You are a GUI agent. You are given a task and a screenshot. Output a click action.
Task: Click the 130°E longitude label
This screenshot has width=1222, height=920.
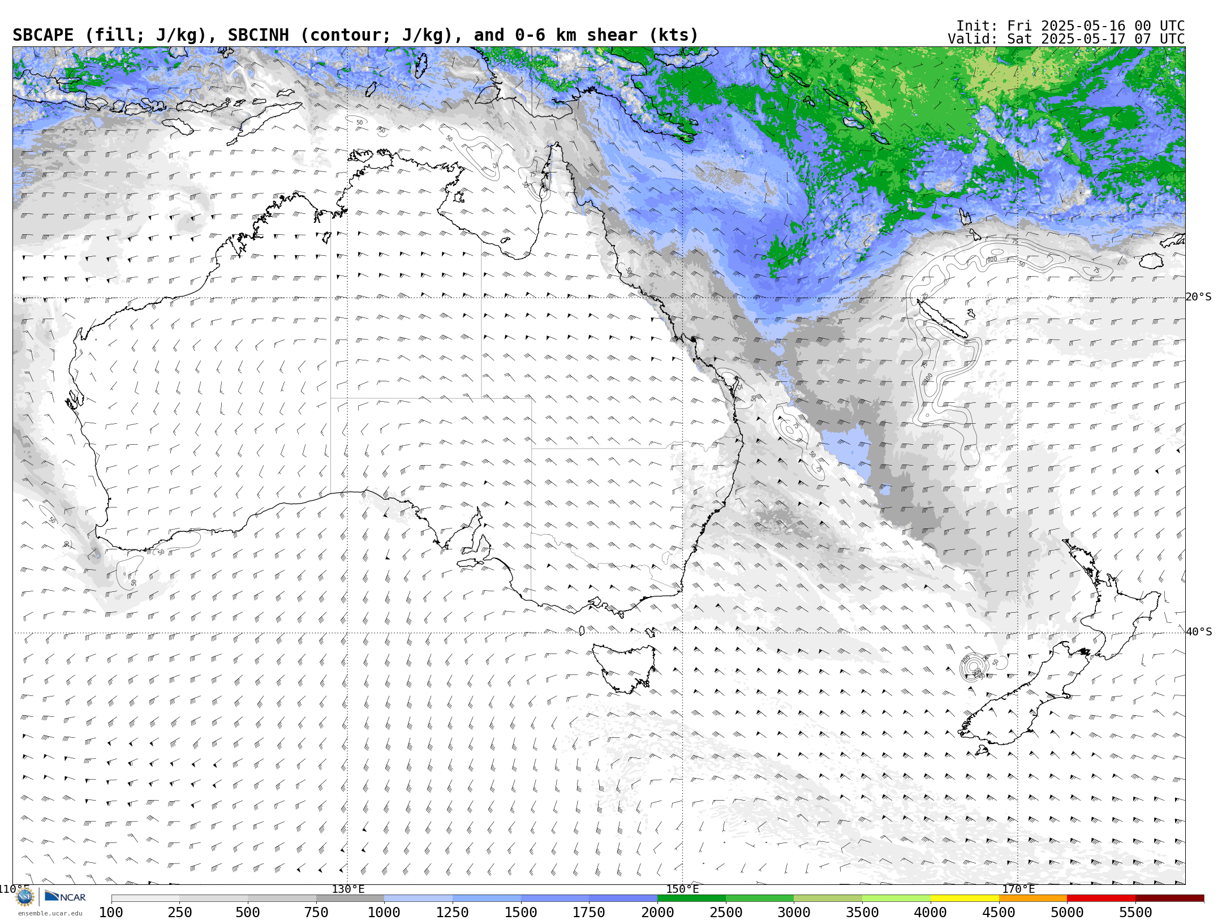click(348, 889)
